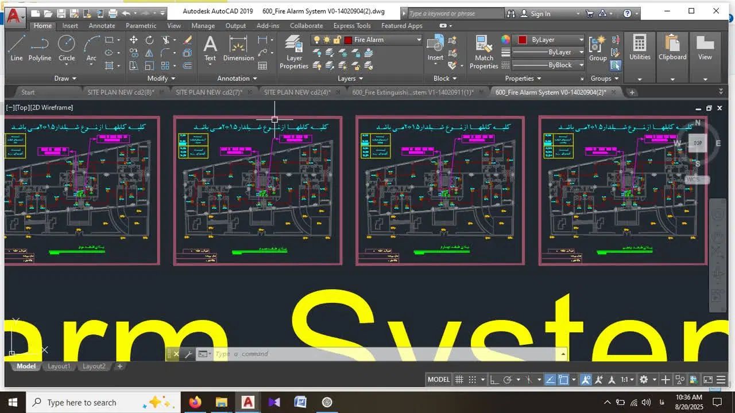Activate the Rotate tool
The width and height of the screenshot is (735, 413).
(149, 40)
